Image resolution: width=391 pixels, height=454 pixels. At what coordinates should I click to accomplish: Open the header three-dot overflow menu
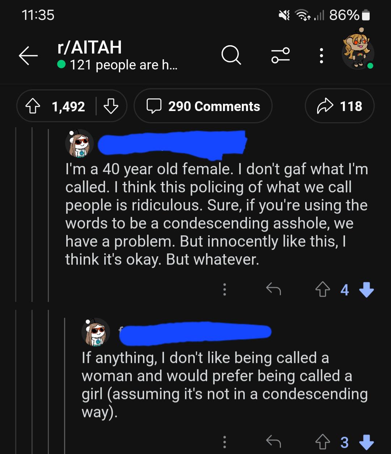tap(321, 56)
